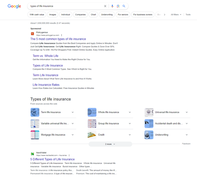Open Google Lens image search icon
Screen dimensions: 197x179
click(118, 6)
